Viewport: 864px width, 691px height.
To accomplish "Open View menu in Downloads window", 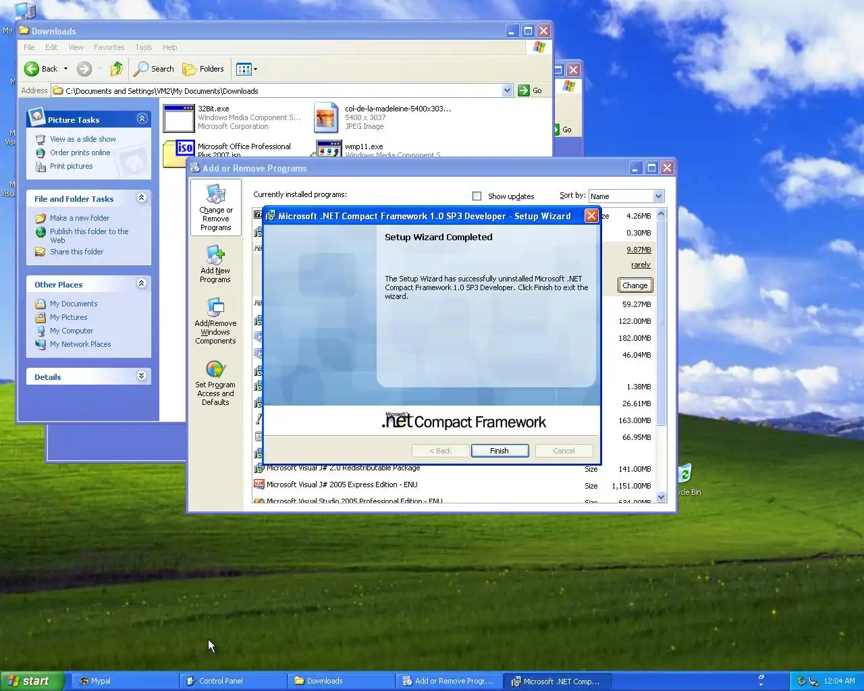I will pos(76,47).
